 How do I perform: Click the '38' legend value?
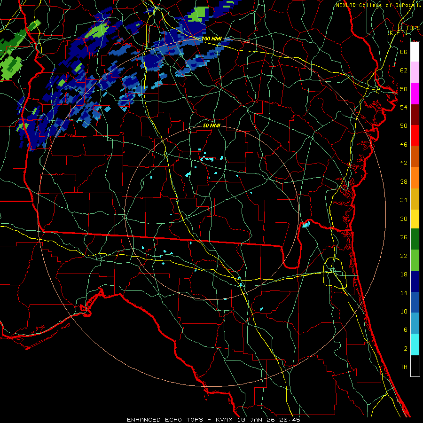tap(404, 181)
